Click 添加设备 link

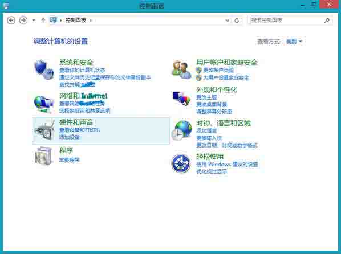coord(70,137)
